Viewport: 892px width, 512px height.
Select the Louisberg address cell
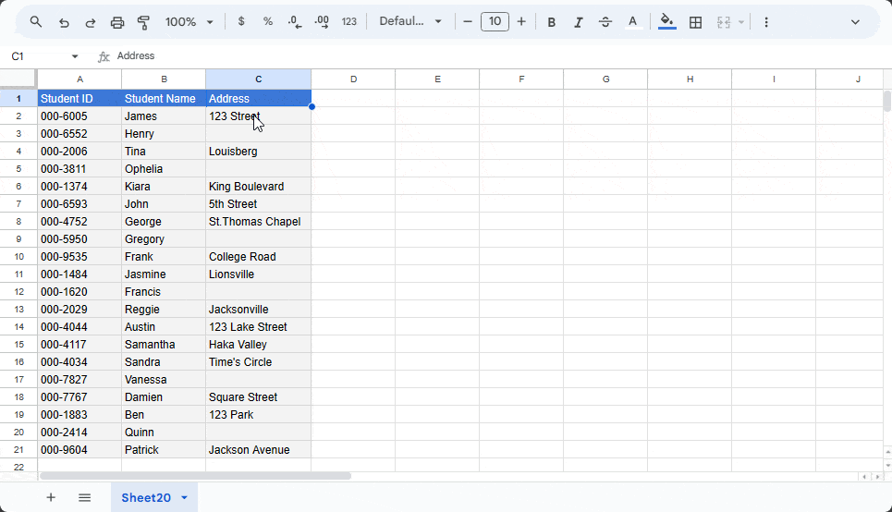[x=258, y=152]
